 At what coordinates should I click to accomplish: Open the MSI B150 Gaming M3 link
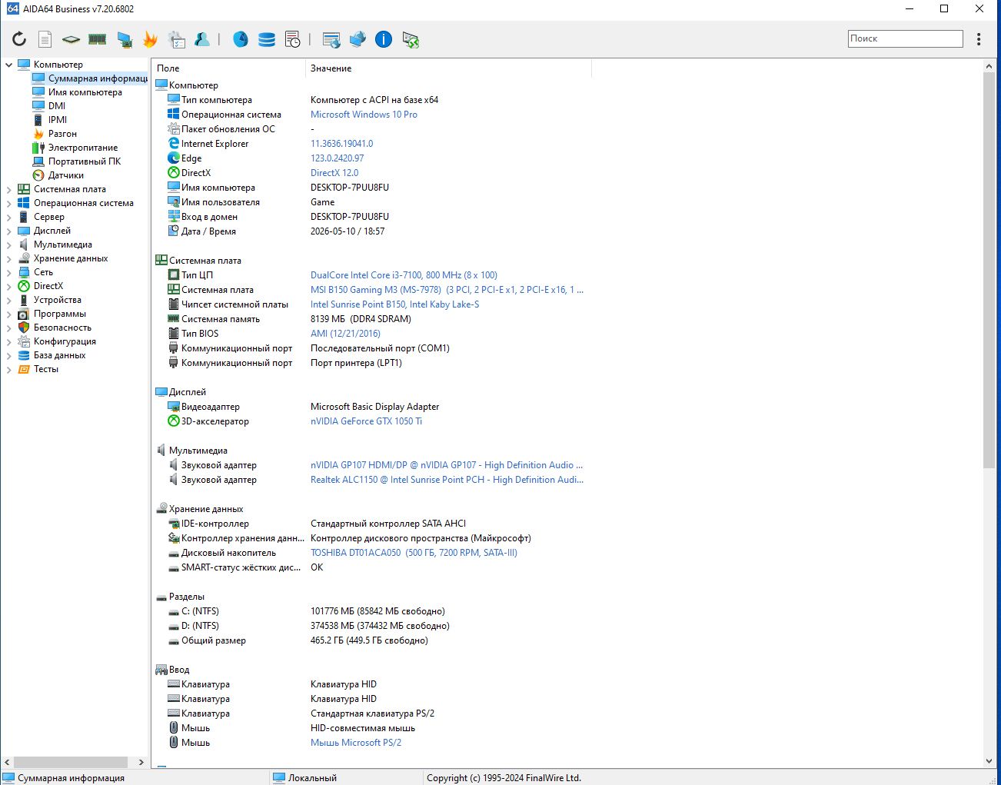[x=447, y=290]
